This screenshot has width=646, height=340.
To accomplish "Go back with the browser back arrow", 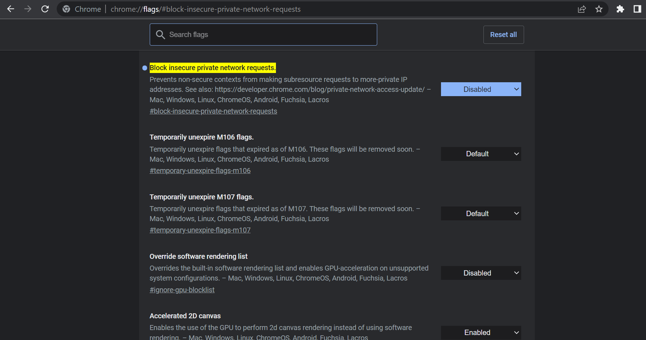I will [11, 9].
